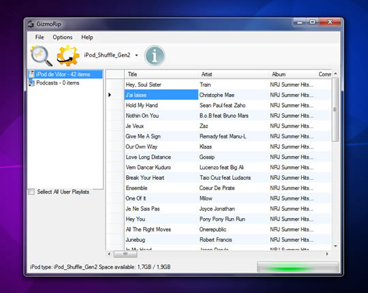Select the song All The Right Moves
368x293 pixels.
point(161,229)
